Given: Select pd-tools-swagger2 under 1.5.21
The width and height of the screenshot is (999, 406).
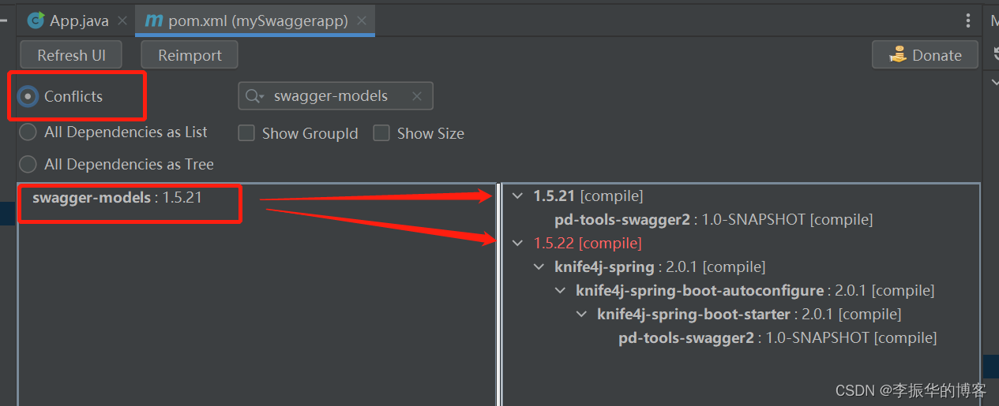Looking at the screenshot, I should 714,219.
